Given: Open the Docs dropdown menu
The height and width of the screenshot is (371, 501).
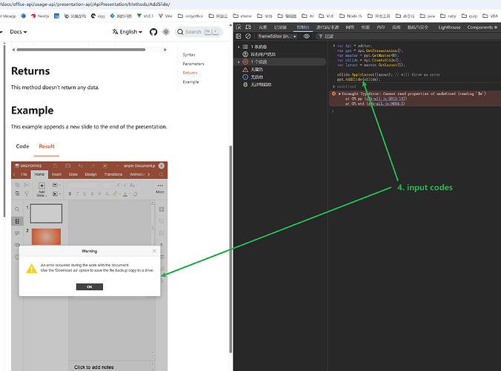Looking at the screenshot, I should click(x=19, y=32).
